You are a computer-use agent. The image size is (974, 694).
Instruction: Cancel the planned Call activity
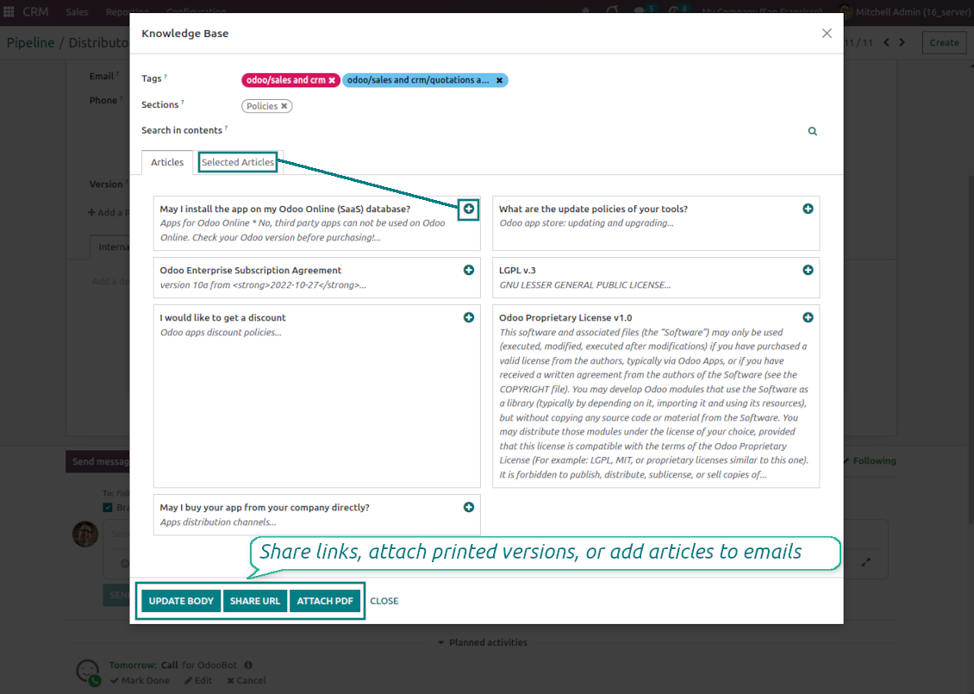pos(246,680)
